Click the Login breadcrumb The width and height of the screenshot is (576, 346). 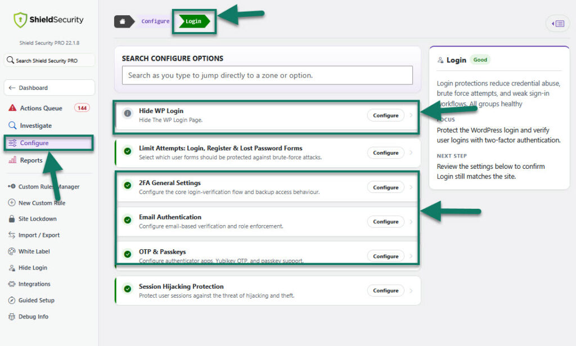194,21
